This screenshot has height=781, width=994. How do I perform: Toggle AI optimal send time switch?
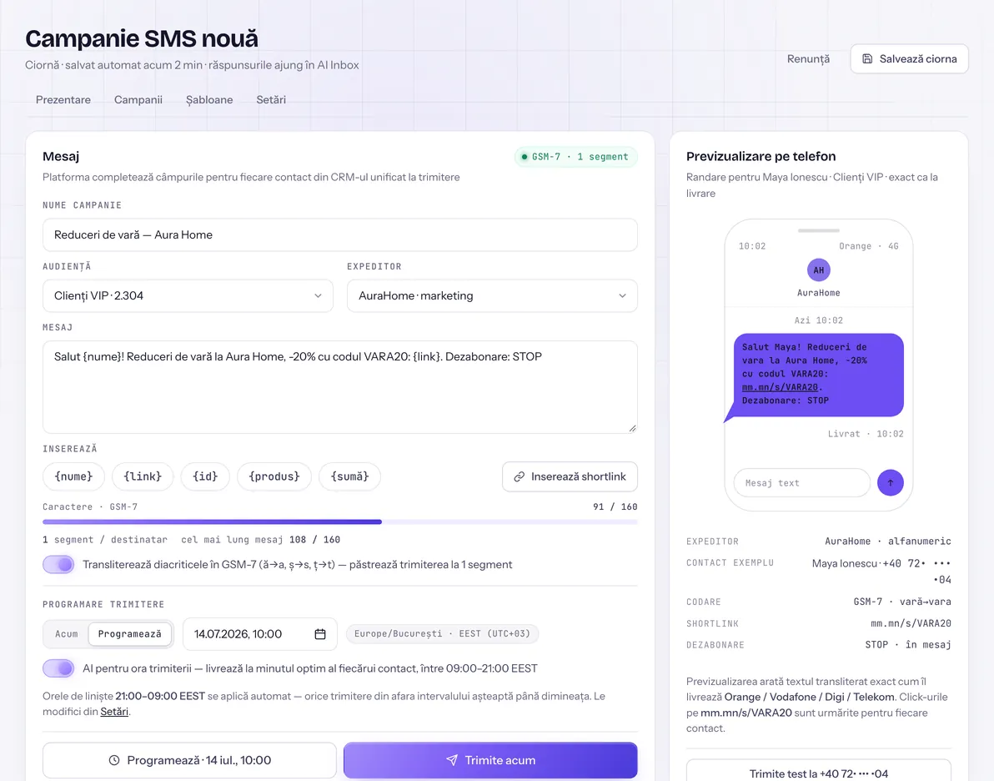click(x=58, y=668)
